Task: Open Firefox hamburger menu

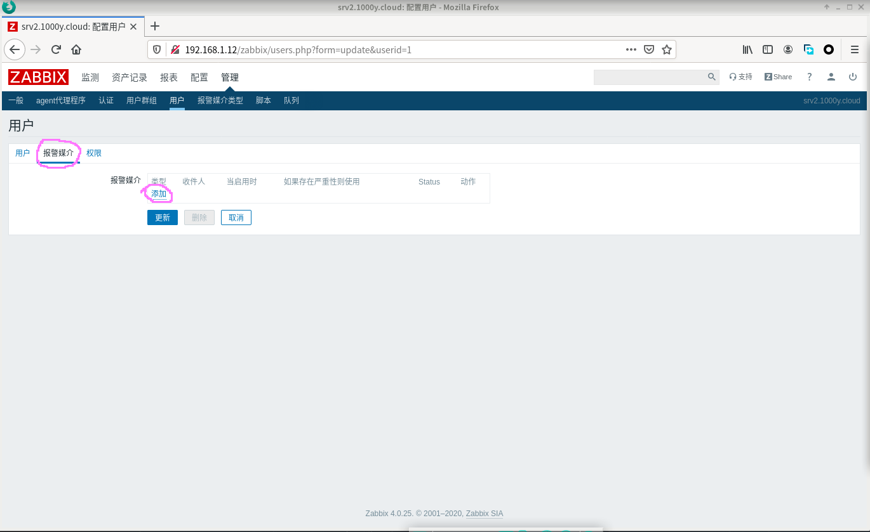Action: pos(855,49)
